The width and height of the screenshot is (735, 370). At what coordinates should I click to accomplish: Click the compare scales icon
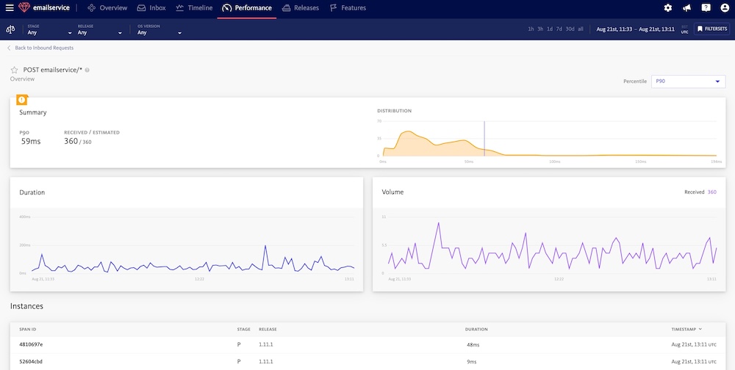click(x=10, y=29)
